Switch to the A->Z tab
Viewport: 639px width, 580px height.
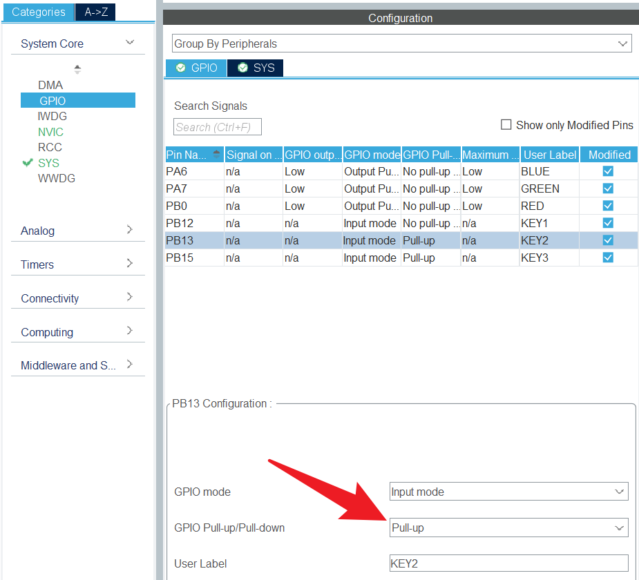click(95, 12)
